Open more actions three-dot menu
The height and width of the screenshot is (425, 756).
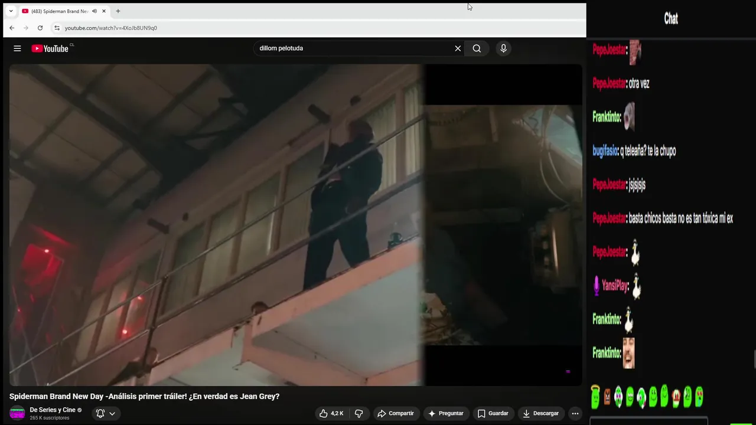point(575,413)
